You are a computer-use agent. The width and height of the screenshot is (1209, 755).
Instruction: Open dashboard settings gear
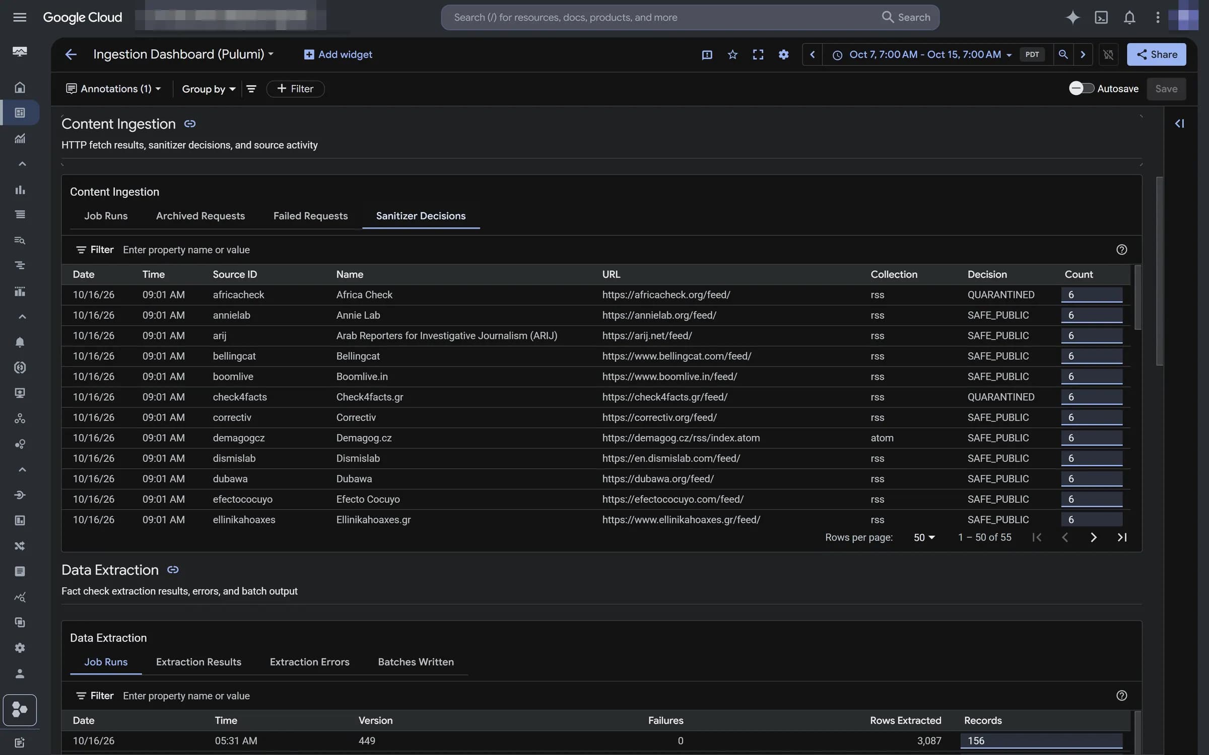point(783,54)
